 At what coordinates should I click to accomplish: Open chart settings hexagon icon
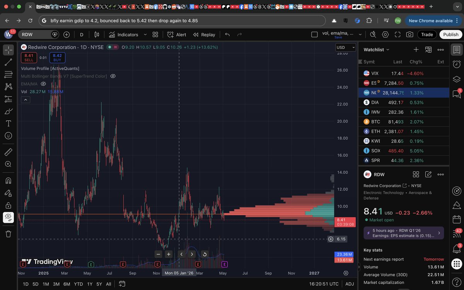point(386,34)
